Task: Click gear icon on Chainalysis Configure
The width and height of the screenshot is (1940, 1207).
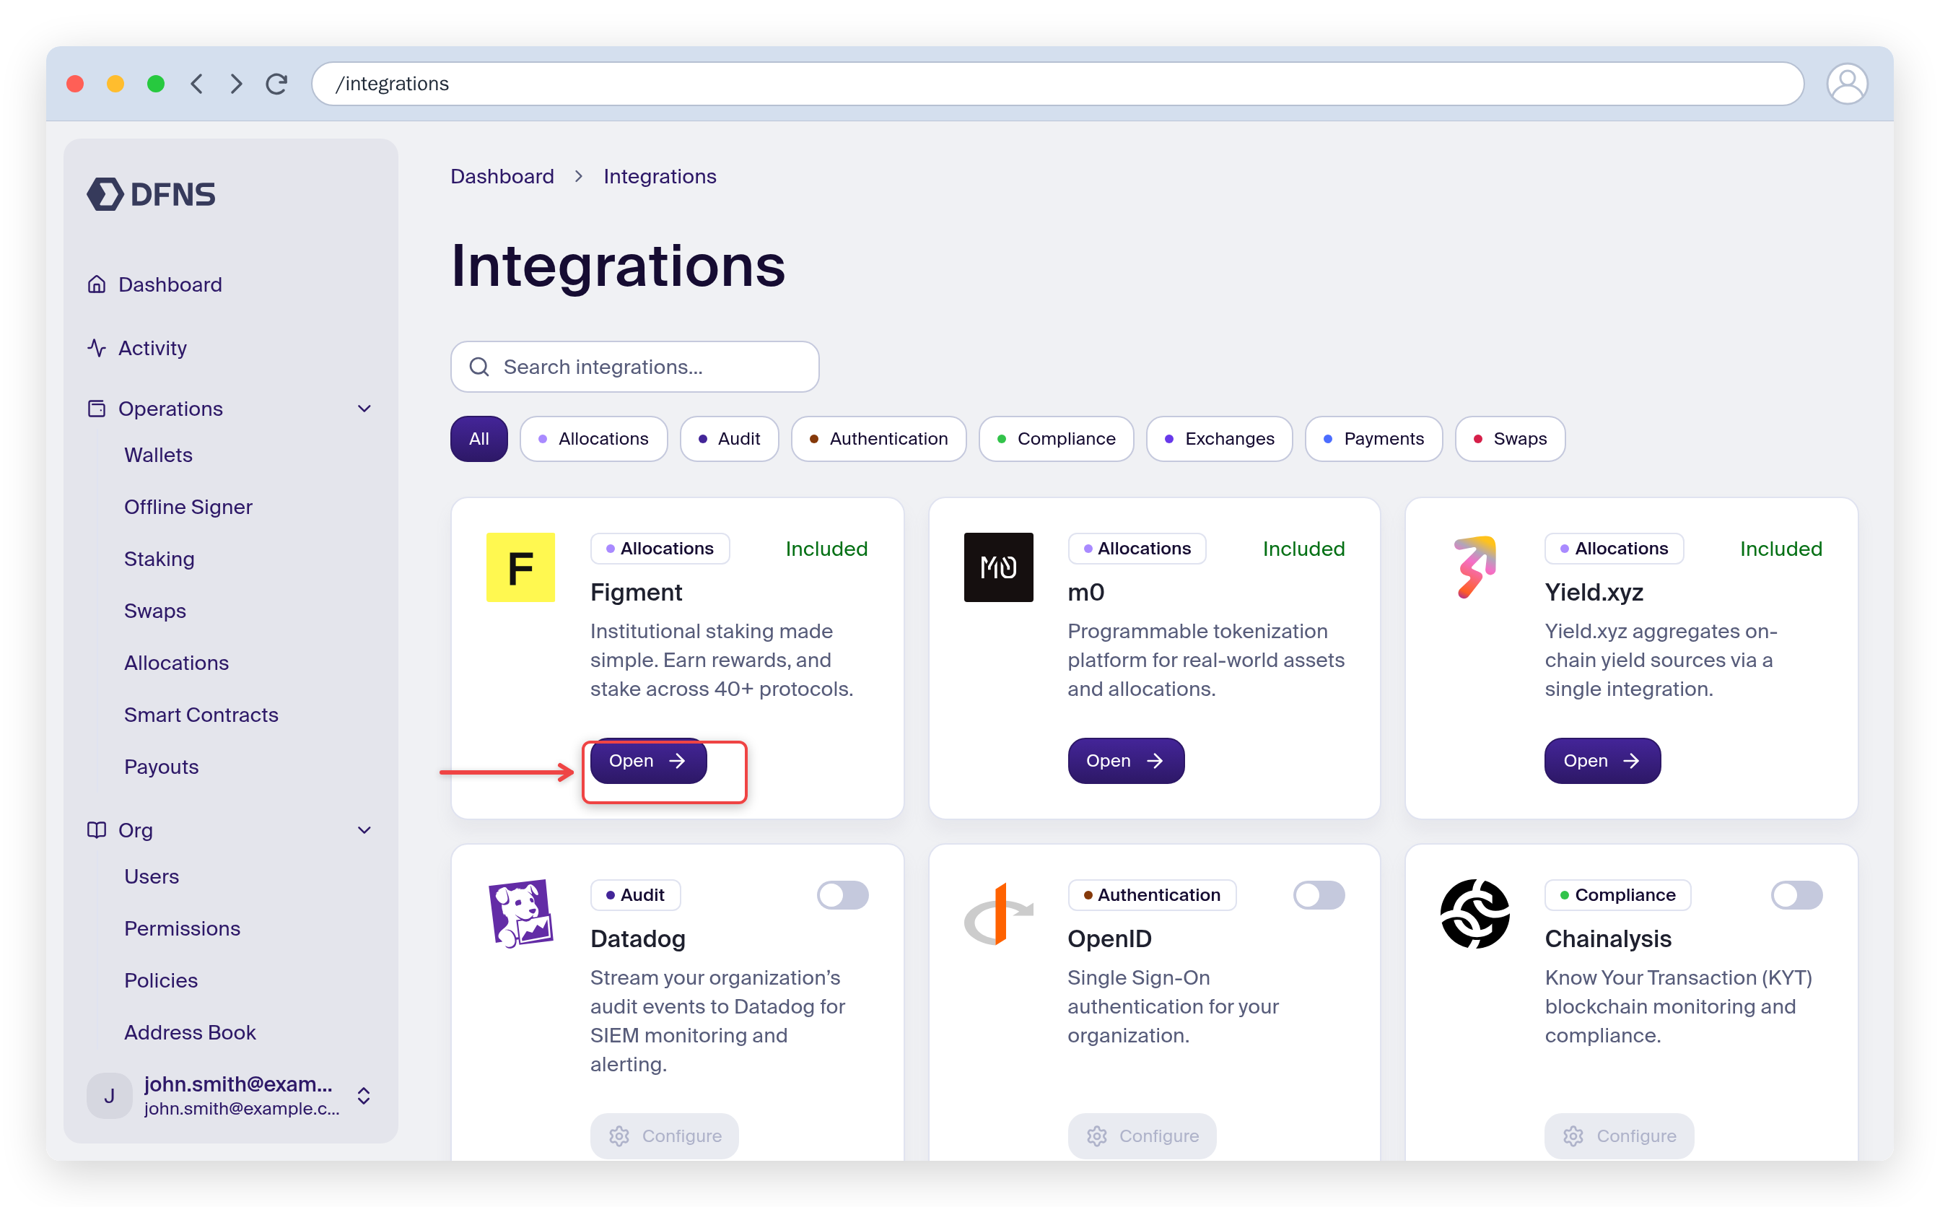Action: click(x=1573, y=1136)
